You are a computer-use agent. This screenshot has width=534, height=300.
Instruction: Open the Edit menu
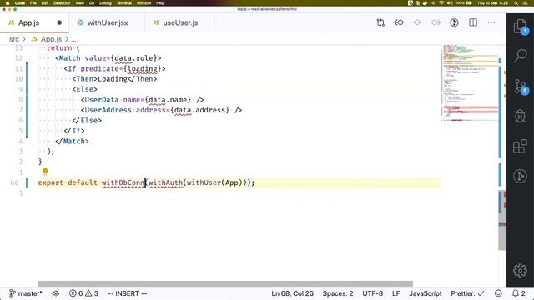pyautogui.click(x=45, y=3)
